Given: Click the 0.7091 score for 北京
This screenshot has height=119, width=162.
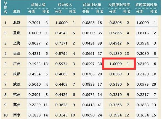Looking at the screenshot, I should [34, 23].
